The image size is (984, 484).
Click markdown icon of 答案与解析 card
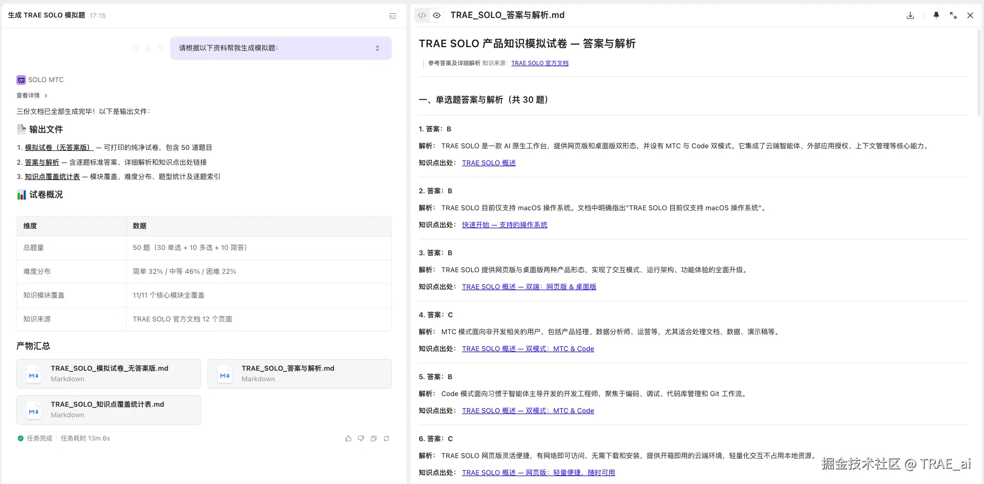[x=225, y=374]
